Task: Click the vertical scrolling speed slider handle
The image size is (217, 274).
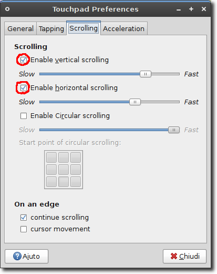Action: pyautogui.click(x=146, y=74)
